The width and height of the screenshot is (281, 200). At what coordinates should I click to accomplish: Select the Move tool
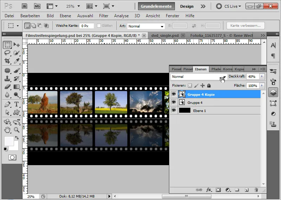point(17,45)
